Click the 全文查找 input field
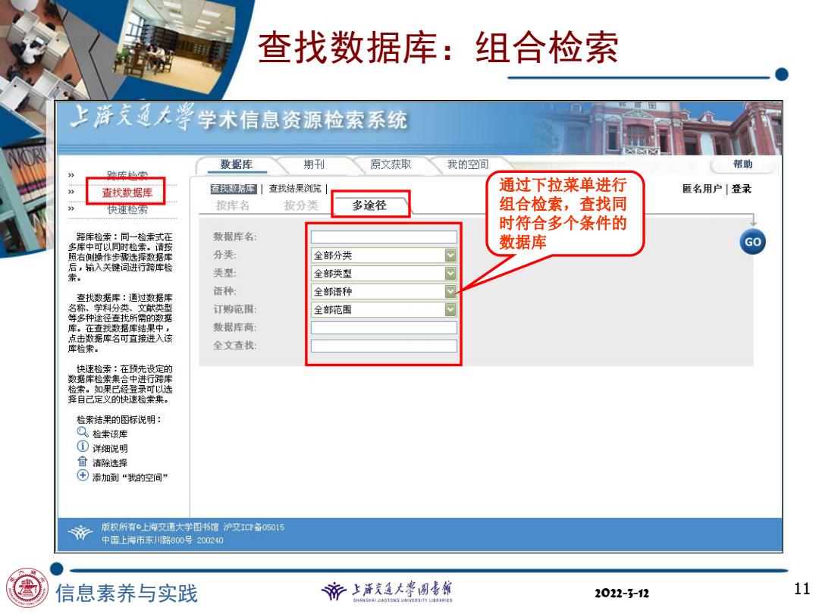This screenshot has height=614, width=819. click(x=384, y=346)
